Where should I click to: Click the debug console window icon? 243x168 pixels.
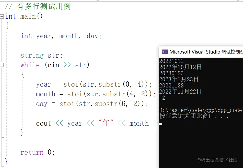(x=165, y=52)
